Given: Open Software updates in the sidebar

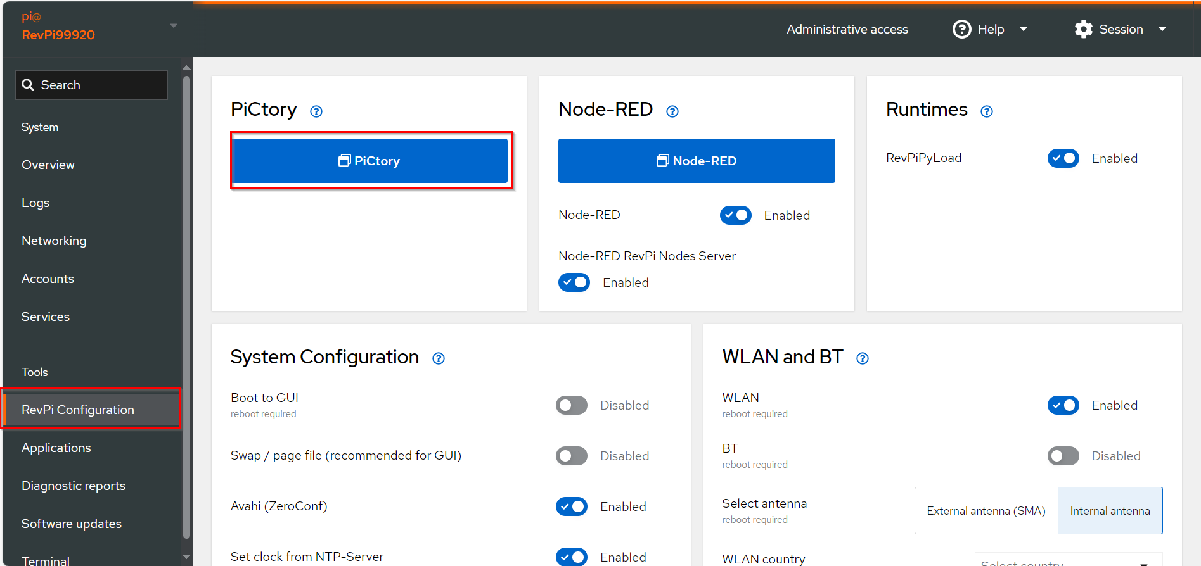Looking at the screenshot, I should click(92, 524).
